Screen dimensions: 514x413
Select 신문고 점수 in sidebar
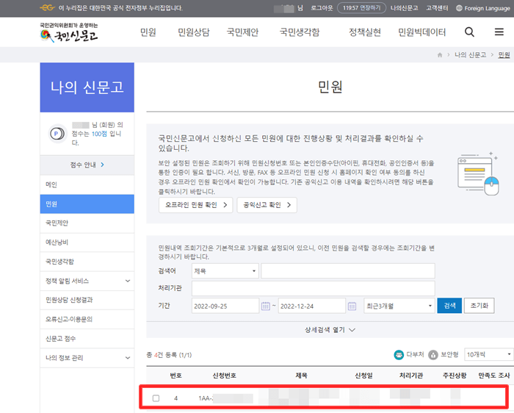point(87,339)
